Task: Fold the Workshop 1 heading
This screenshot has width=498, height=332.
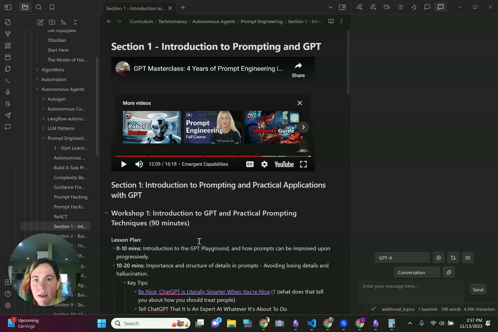Action: [x=106, y=213]
